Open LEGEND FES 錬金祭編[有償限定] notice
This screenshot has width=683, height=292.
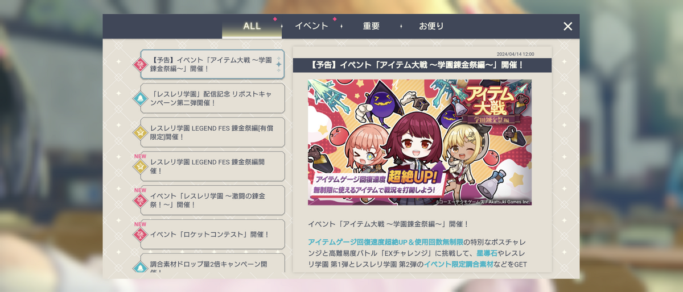212,132
